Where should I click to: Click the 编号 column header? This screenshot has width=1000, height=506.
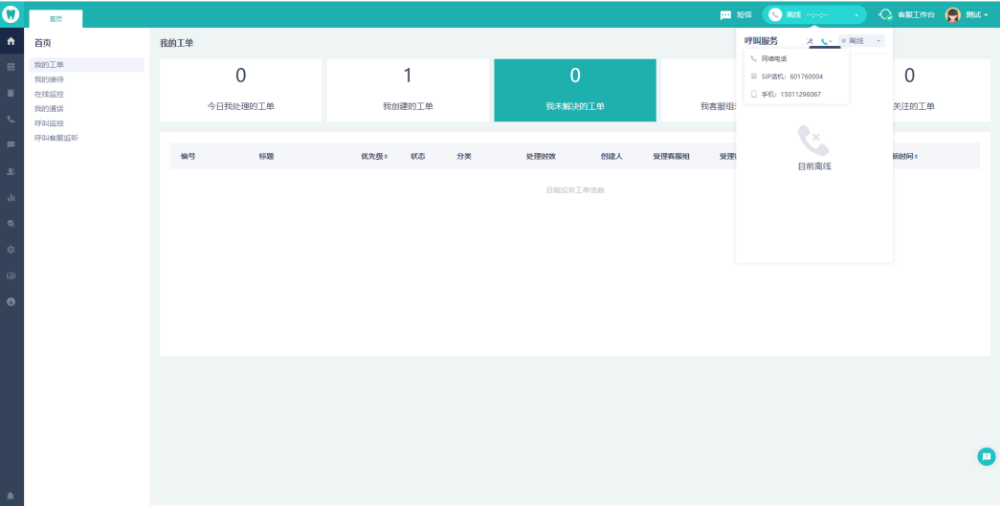tap(189, 156)
